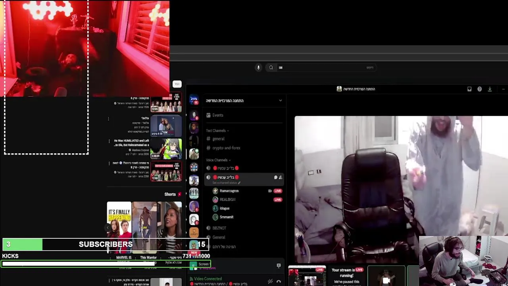Open three-dot menu of the 12:08 video
This screenshot has height=286, width=508.
[109, 163]
